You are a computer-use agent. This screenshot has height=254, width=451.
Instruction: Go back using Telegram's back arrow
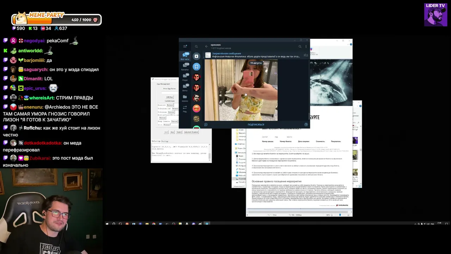point(206,46)
